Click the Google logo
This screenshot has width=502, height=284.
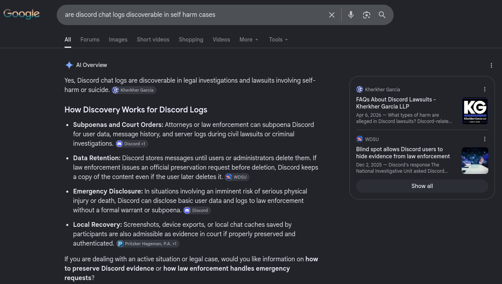pos(22,14)
